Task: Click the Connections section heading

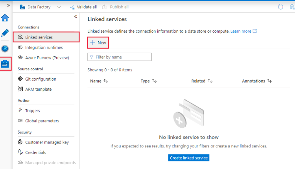Action: point(28,27)
